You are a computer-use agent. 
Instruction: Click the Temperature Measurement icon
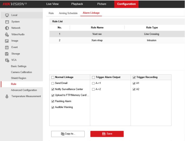(7, 96)
